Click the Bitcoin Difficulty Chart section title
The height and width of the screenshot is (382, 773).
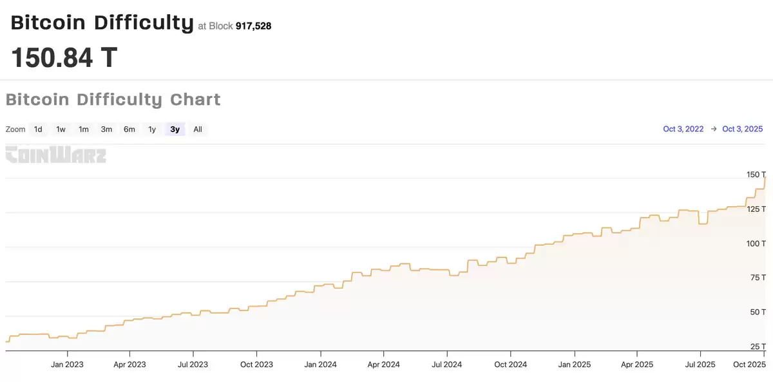tap(113, 99)
